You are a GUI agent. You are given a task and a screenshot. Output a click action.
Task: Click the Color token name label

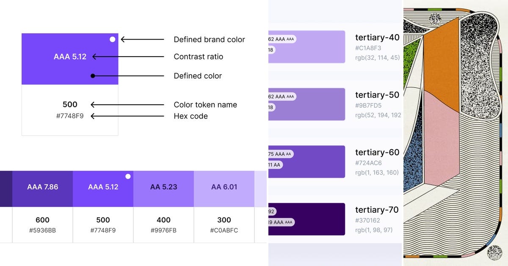point(205,104)
